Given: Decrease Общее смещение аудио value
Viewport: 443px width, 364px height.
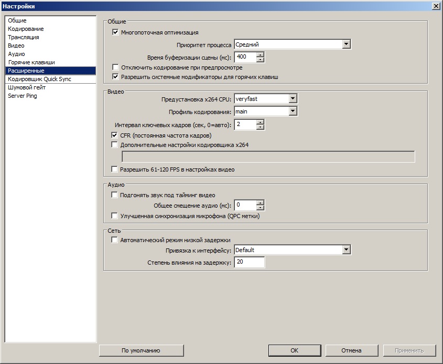Looking at the screenshot, I should (x=260, y=208).
